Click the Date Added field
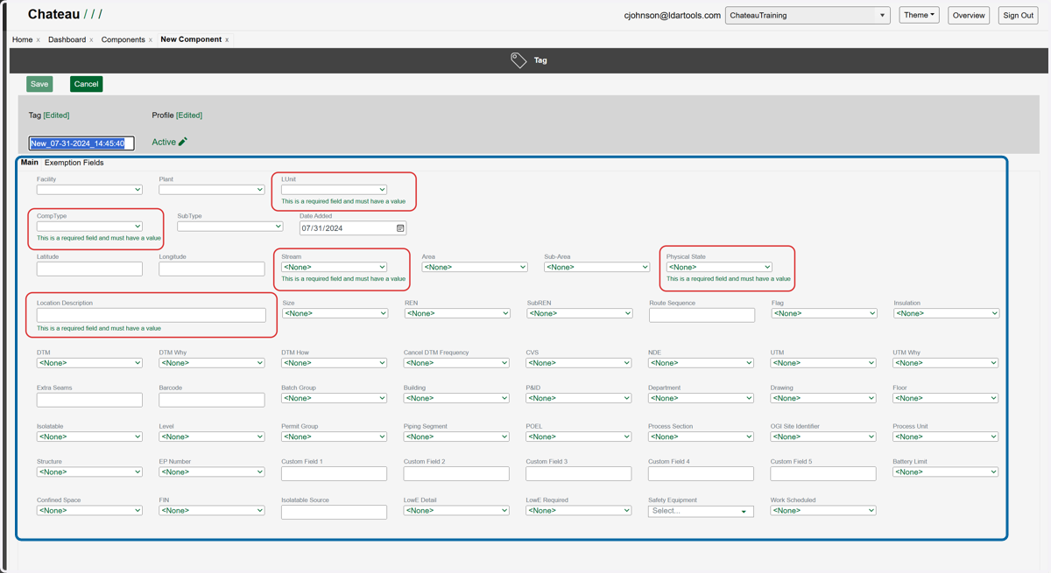Screen dimensions: 1051x573 coord(352,228)
